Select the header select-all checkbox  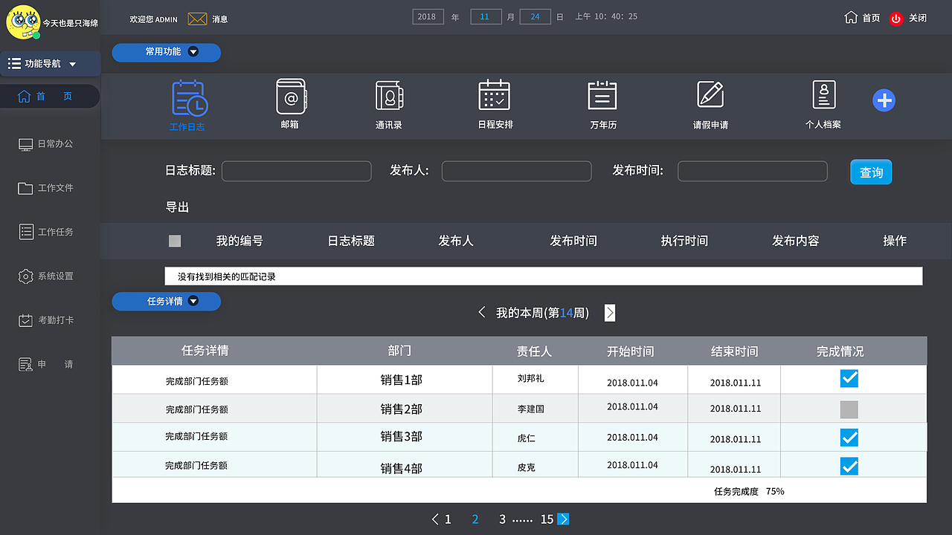coord(174,241)
